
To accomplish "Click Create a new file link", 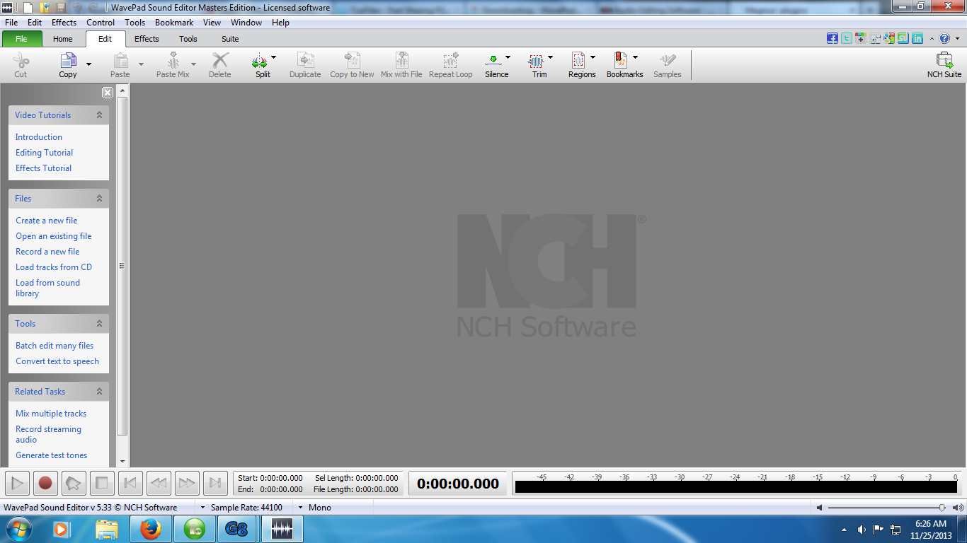I will click(x=47, y=221).
